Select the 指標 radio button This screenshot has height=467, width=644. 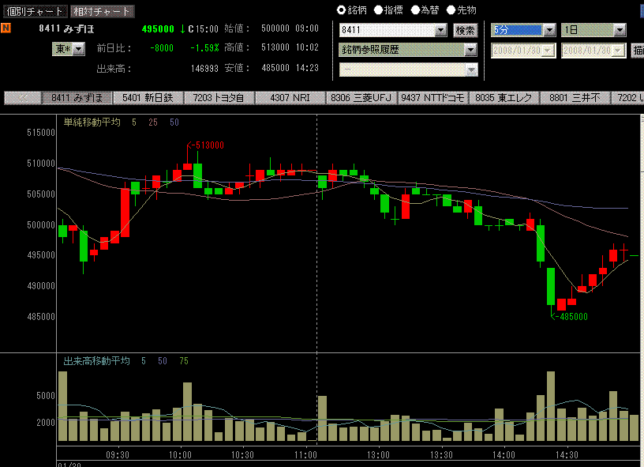tap(378, 9)
